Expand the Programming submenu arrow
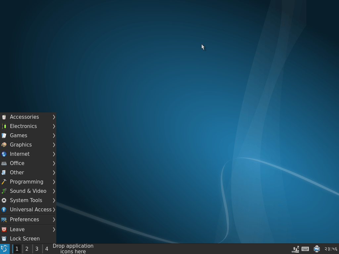Screen dimensions: 339x254 pyautogui.click(x=54, y=182)
